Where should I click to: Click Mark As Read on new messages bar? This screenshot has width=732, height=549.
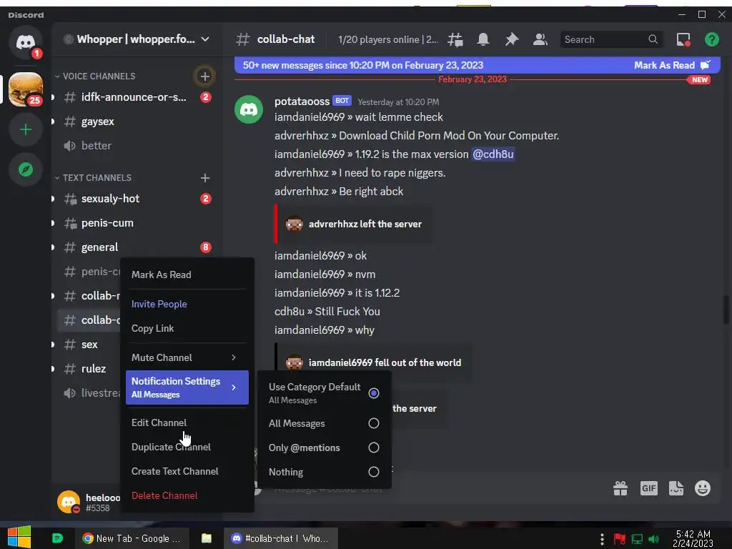pos(672,65)
